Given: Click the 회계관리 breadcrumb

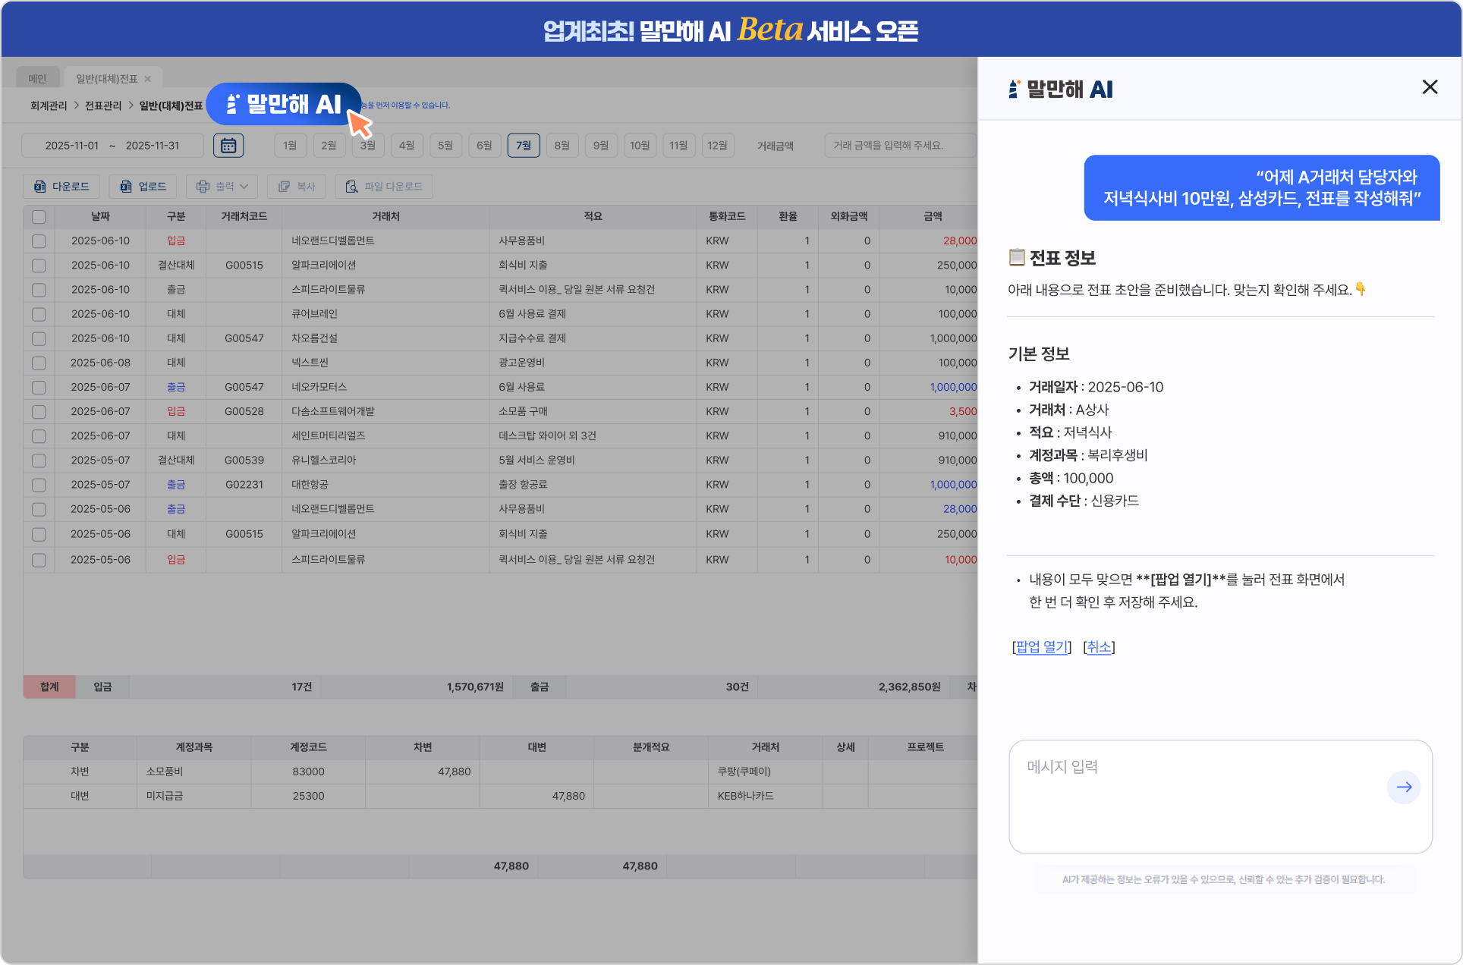Looking at the screenshot, I should click(x=49, y=105).
